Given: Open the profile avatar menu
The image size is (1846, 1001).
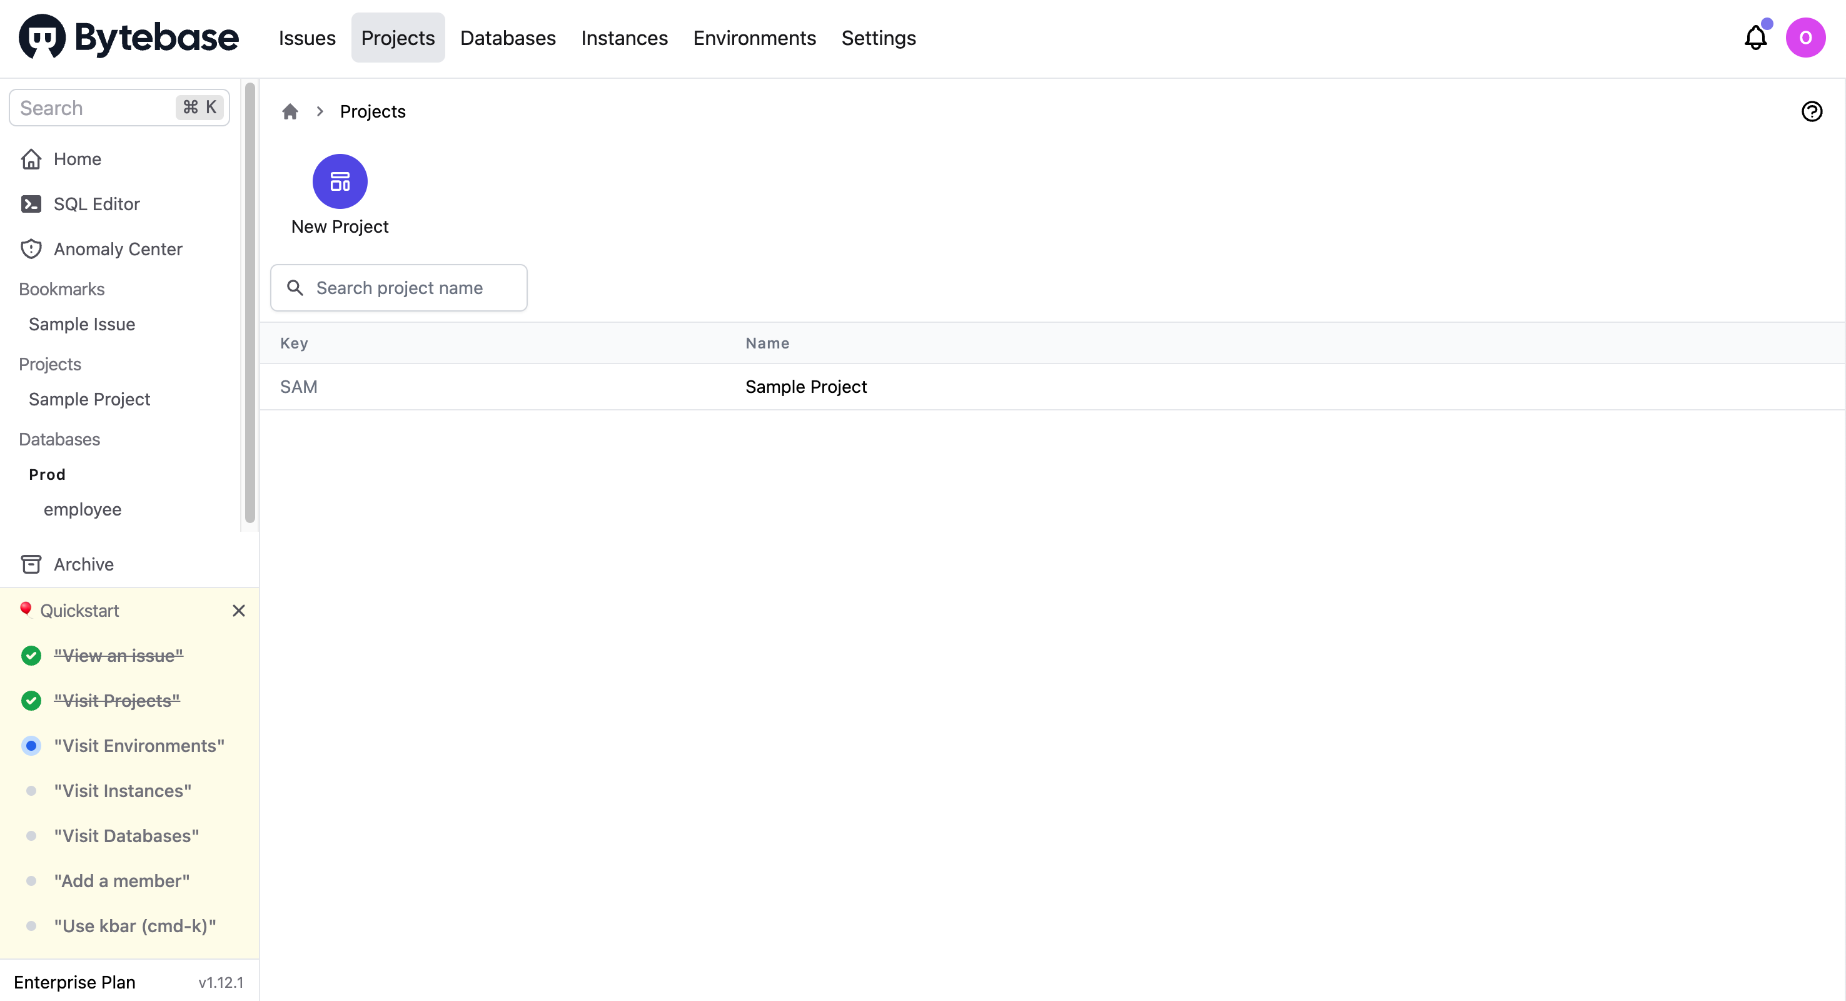Looking at the screenshot, I should pyautogui.click(x=1807, y=38).
